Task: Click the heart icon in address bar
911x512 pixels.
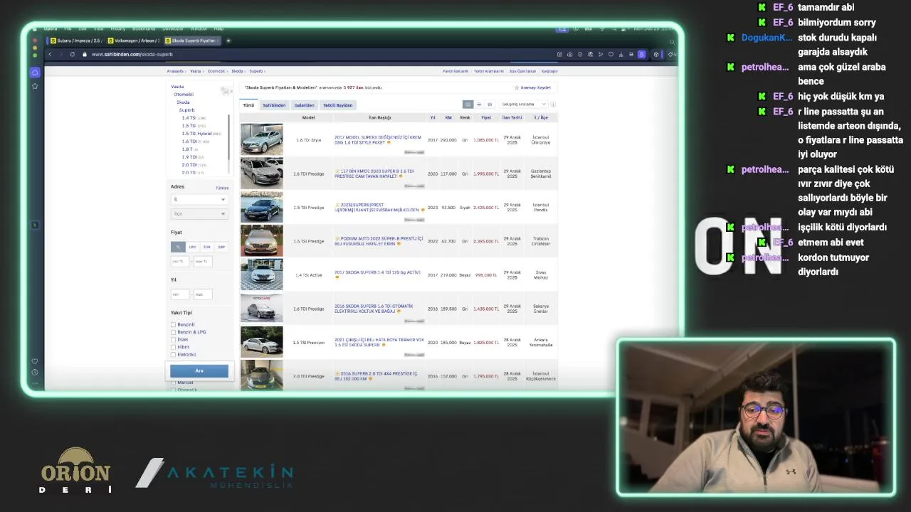Action: coord(611,54)
